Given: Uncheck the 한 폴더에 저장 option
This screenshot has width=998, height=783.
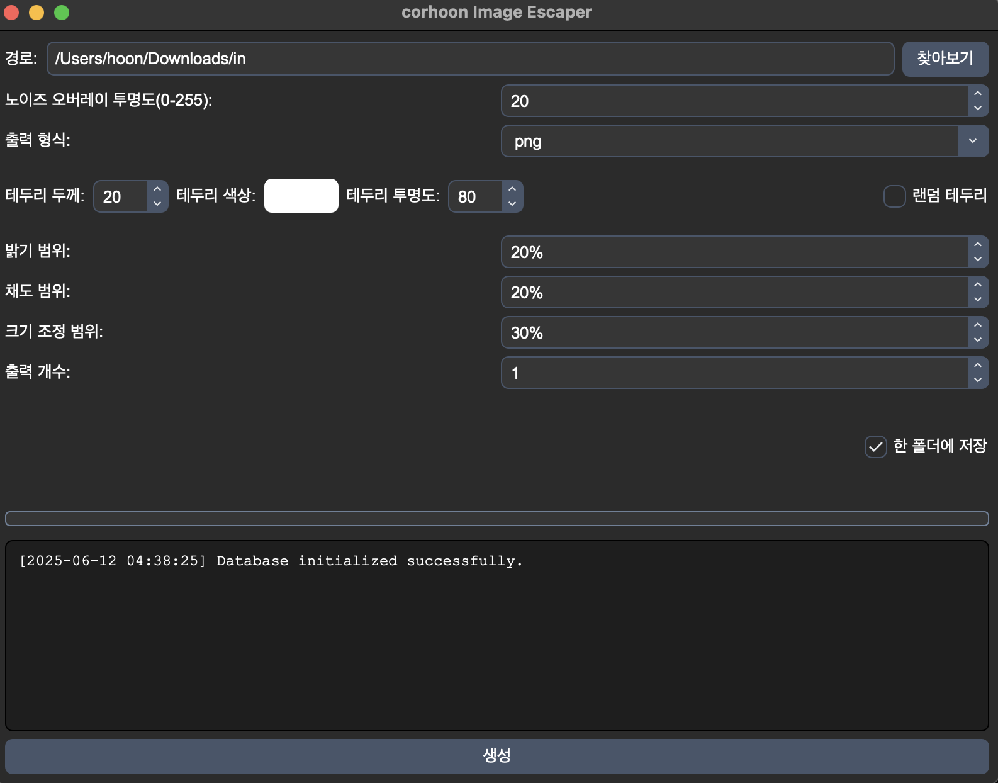Looking at the screenshot, I should point(875,447).
